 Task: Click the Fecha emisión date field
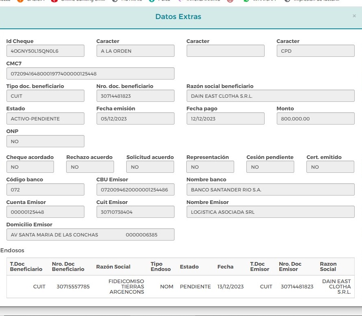(x=135, y=118)
